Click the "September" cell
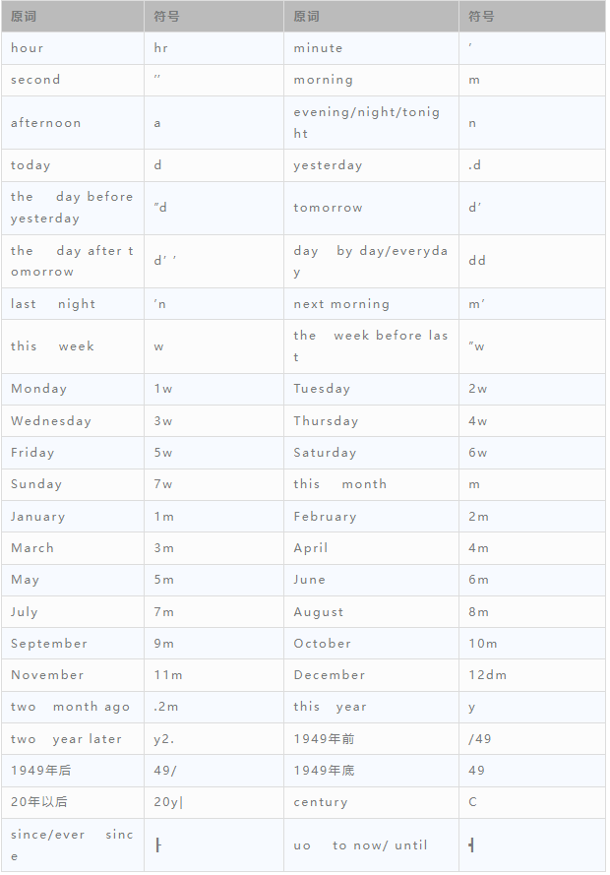610x875 pixels. (x=49, y=644)
